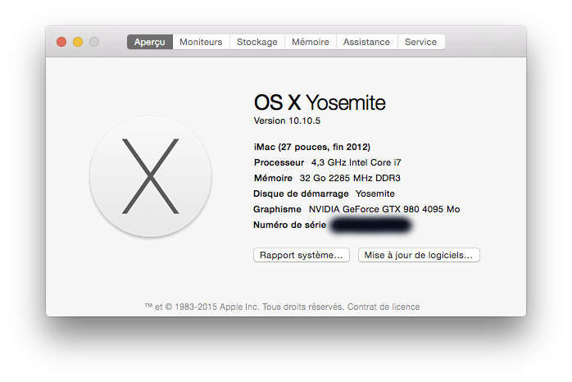572x382 pixels.
Task: Open the Service tab
Action: tap(421, 42)
